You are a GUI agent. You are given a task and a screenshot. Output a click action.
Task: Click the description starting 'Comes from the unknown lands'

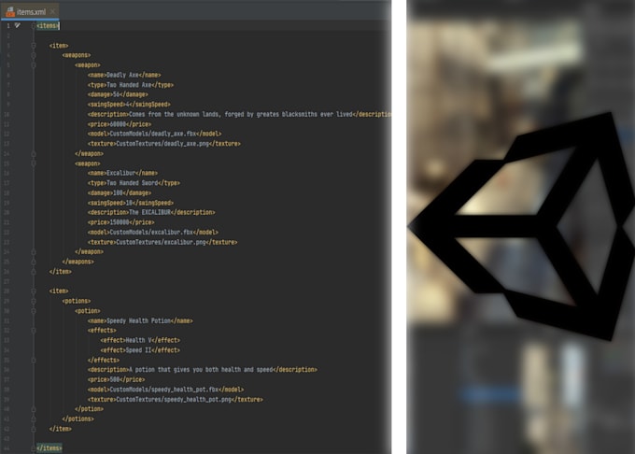tap(239, 115)
